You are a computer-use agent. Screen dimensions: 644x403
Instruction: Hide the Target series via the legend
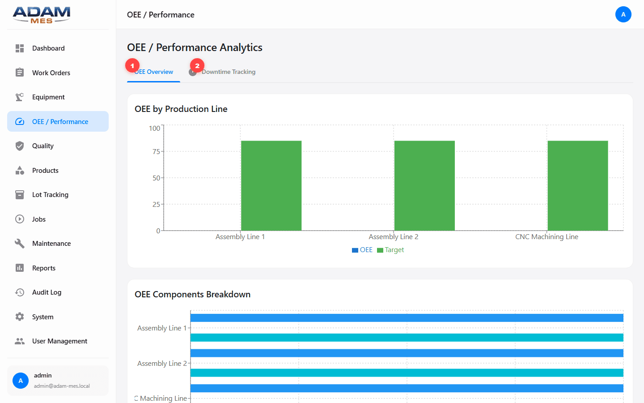[390, 249]
